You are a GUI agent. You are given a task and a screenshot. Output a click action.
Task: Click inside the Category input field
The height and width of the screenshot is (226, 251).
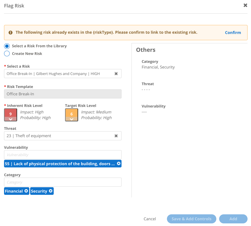57,182
